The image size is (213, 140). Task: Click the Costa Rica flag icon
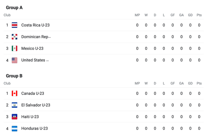click(14, 25)
